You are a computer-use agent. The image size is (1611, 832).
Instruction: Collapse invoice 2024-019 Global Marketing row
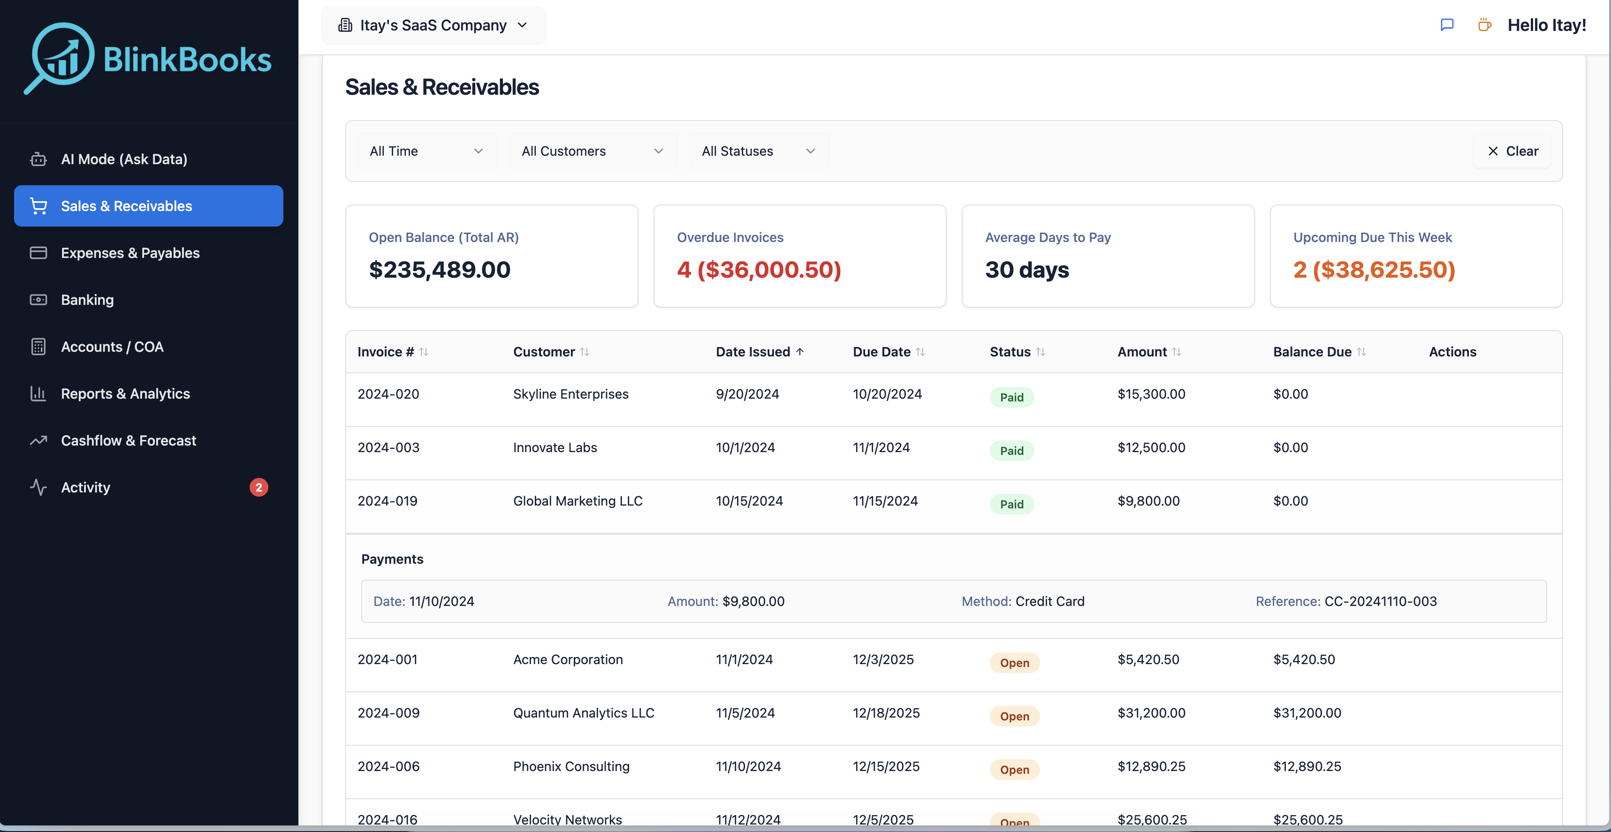[x=577, y=501]
